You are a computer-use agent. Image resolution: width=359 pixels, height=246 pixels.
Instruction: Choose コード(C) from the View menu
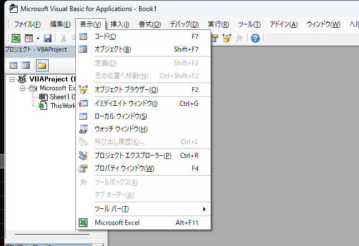coord(143,37)
